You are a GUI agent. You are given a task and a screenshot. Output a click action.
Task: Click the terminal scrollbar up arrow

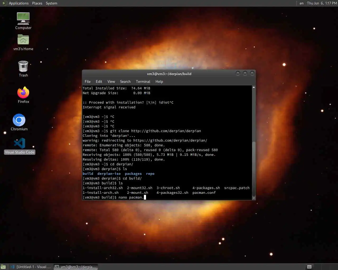(254, 87)
